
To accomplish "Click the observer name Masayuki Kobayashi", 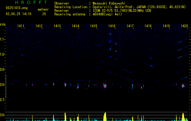I will (x=109, y=3).
